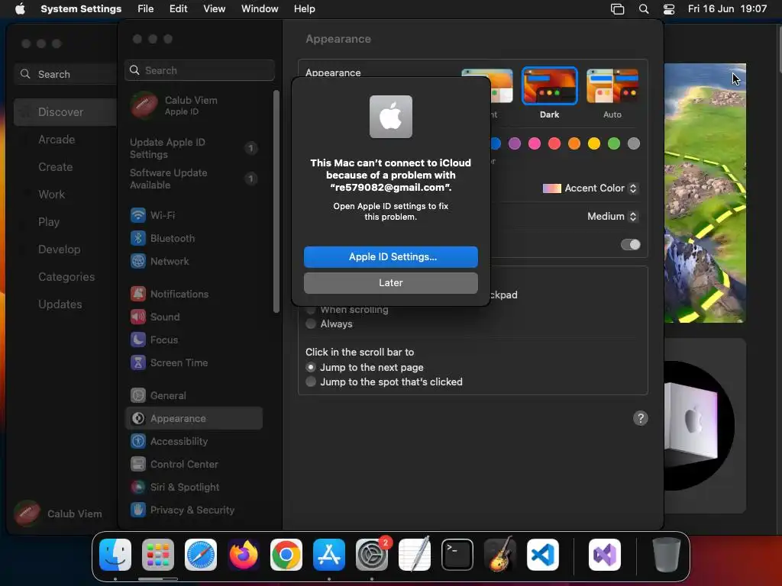Image resolution: width=782 pixels, height=586 pixels.
Task: Open Categories in App Store window
Action: pyautogui.click(x=66, y=276)
